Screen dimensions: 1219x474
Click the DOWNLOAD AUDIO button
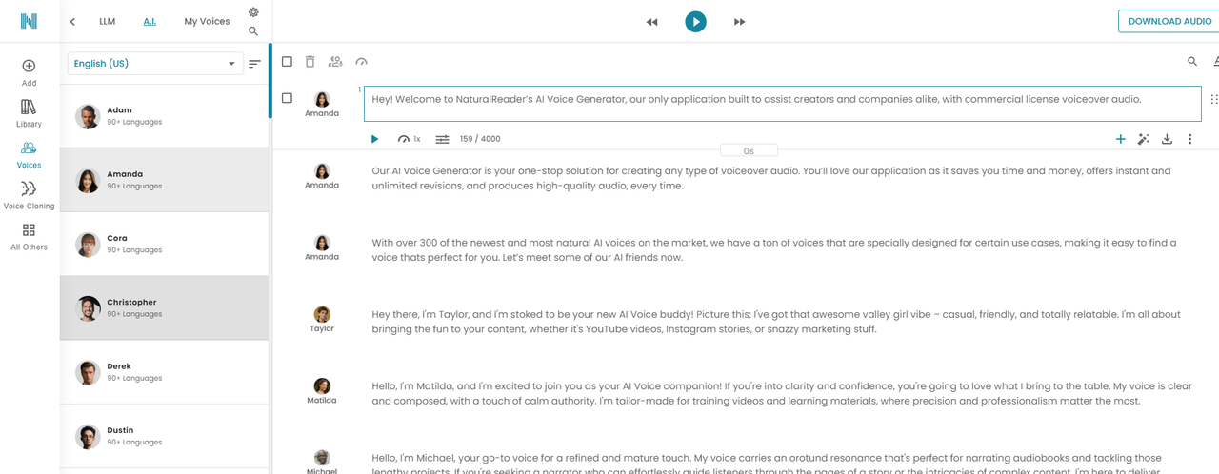click(x=1169, y=21)
